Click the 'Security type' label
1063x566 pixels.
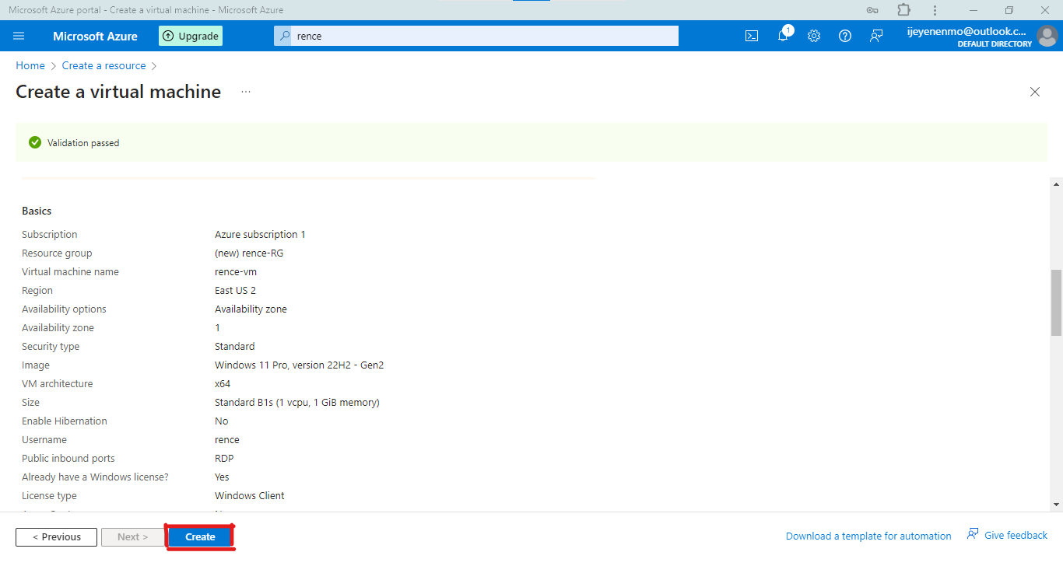(x=51, y=347)
